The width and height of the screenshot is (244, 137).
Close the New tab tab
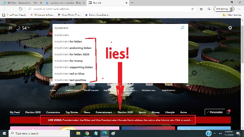126,3
